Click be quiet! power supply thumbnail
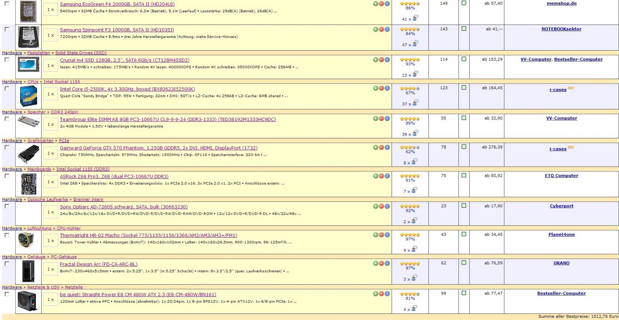 [28, 301]
